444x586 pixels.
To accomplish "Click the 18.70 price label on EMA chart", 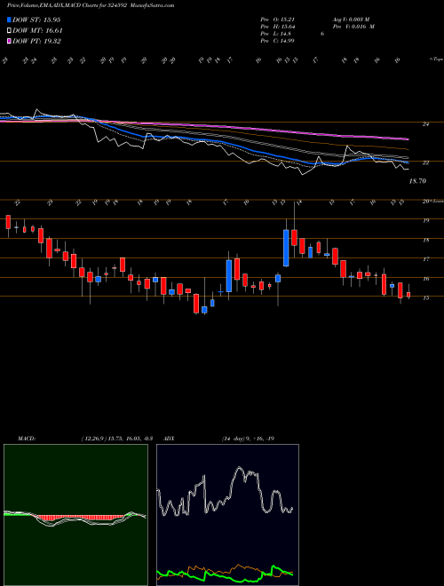I will coord(418,181).
